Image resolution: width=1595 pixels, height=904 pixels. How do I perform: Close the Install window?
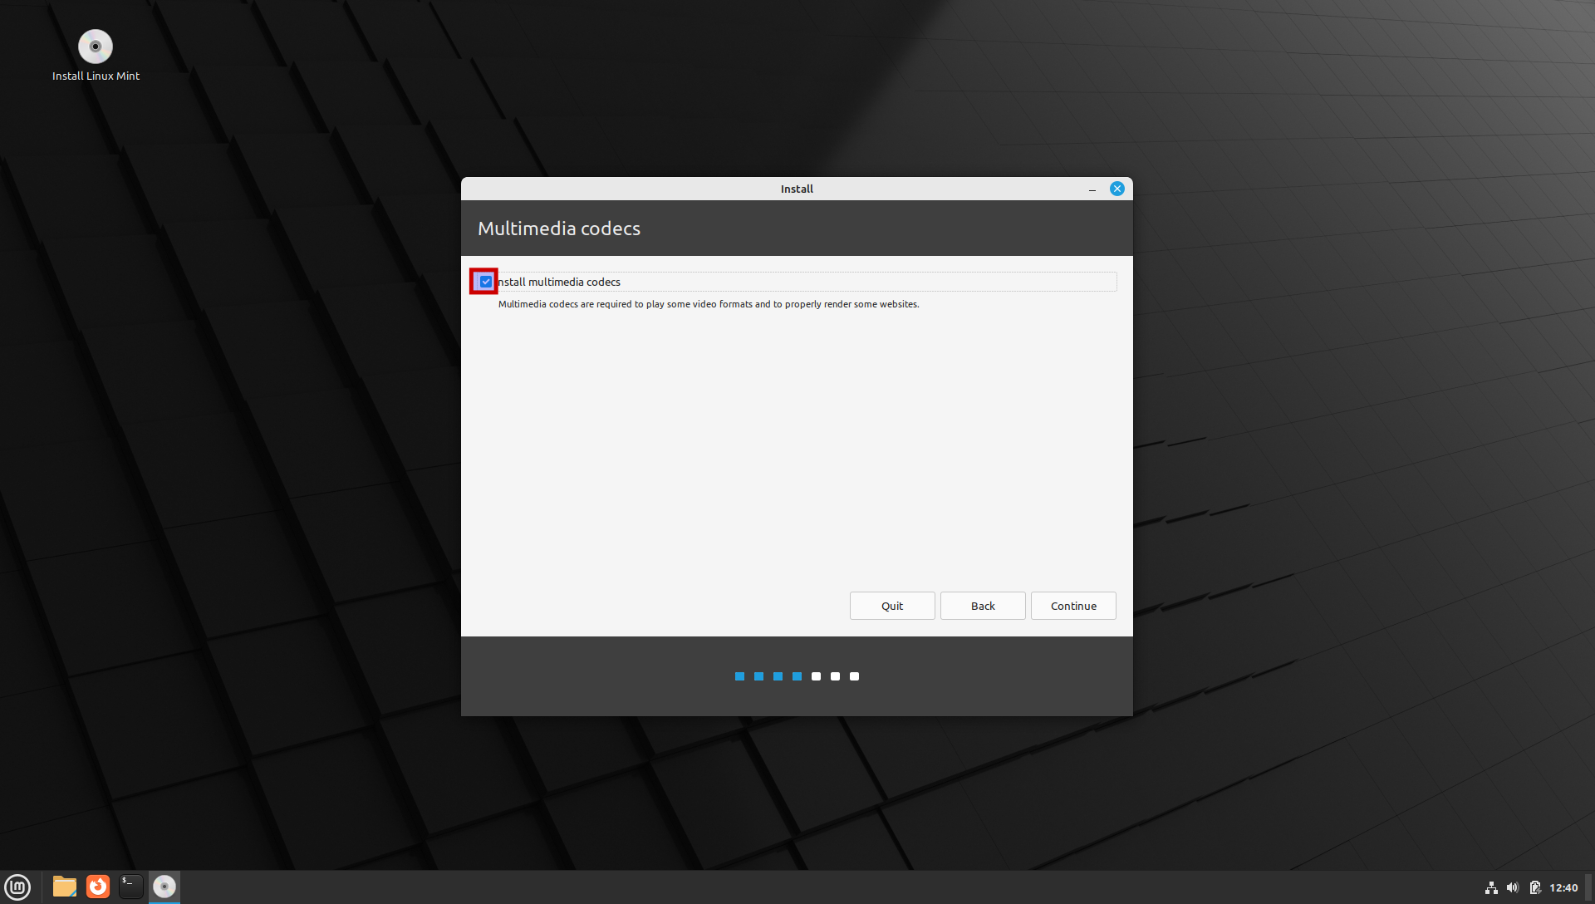[1117, 189]
